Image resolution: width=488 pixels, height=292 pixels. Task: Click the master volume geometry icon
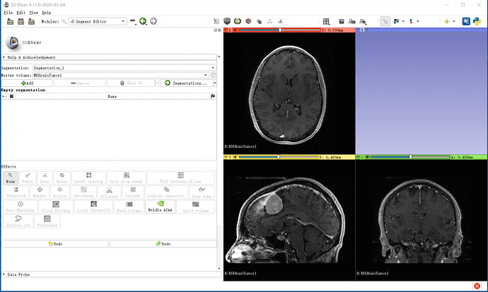(214, 75)
